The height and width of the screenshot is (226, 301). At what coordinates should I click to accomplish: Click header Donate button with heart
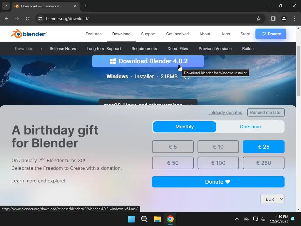[x=271, y=34]
